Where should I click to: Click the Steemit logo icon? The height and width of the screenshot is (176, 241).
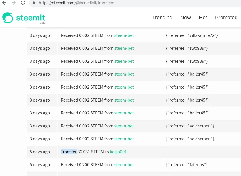tap(8, 18)
